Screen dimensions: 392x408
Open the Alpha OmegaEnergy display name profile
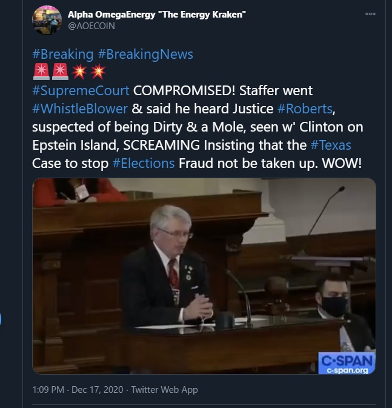156,15
